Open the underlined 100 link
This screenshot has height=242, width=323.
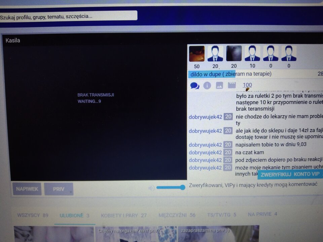click(247, 85)
